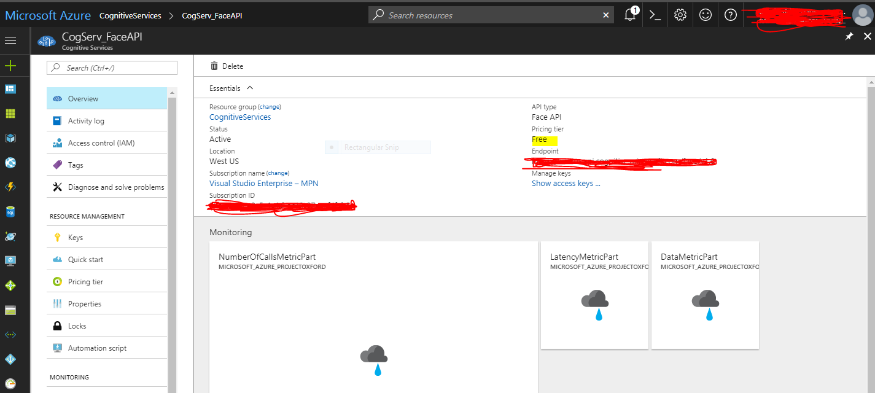875x393 pixels.
Task: Click CognitiveServices breadcrumb in top bar
Action: 130,15
